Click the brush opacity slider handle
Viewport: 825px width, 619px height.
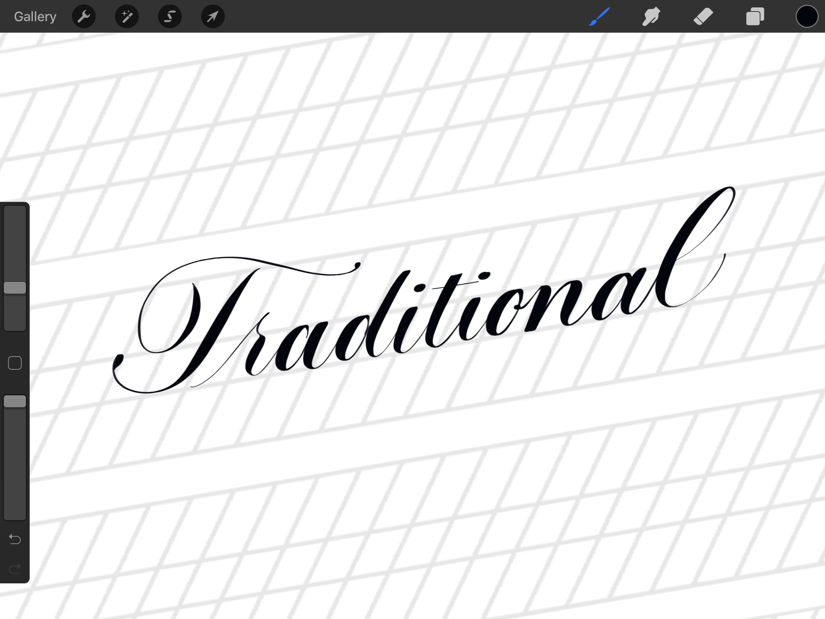coord(15,402)
